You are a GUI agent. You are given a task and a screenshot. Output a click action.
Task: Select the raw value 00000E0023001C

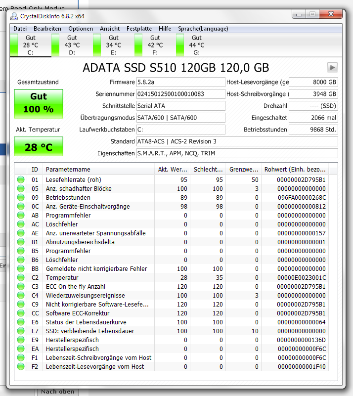302,277
